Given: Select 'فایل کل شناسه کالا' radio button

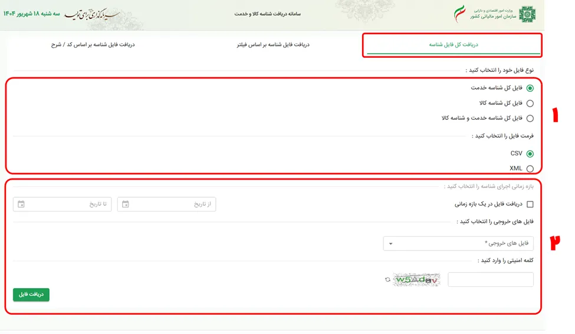Looking at the screenshot, I should (x=530, y=103).
